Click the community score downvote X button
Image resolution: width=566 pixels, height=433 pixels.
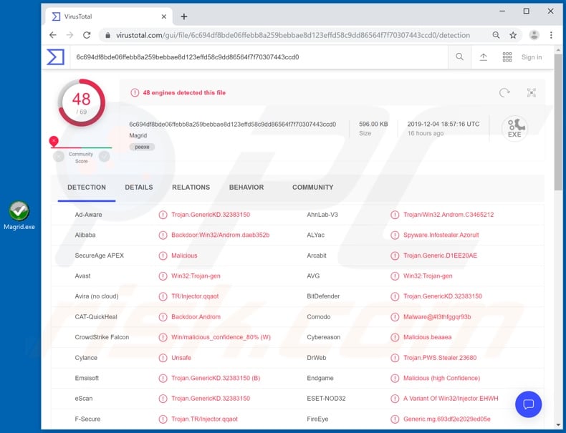point(59,157)
